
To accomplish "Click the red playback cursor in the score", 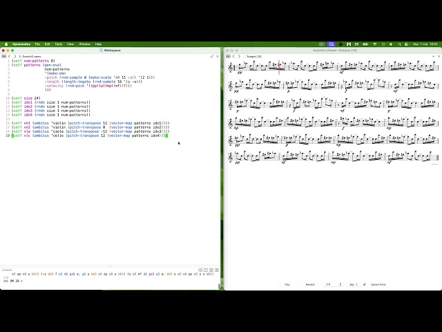I will [x=279, y=67].
